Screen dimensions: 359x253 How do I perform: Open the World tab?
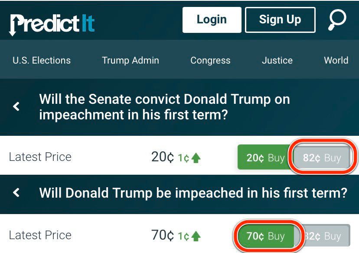coord(336,61)
